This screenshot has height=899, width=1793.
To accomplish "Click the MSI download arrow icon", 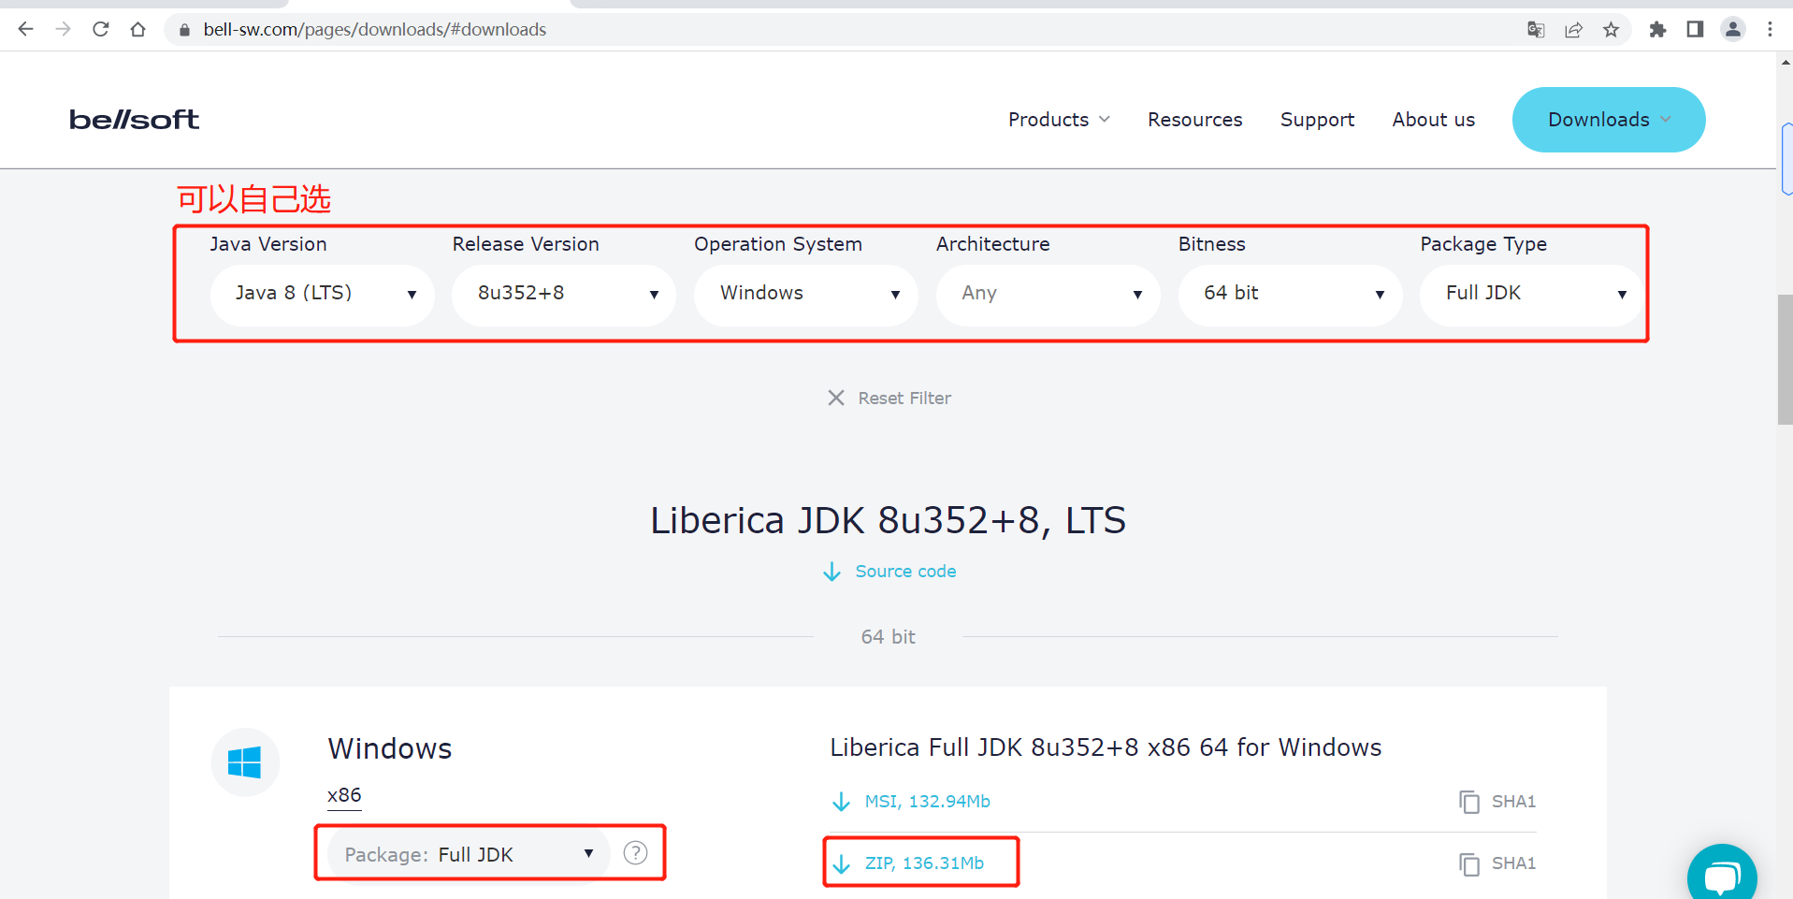I will click(841, 802).
